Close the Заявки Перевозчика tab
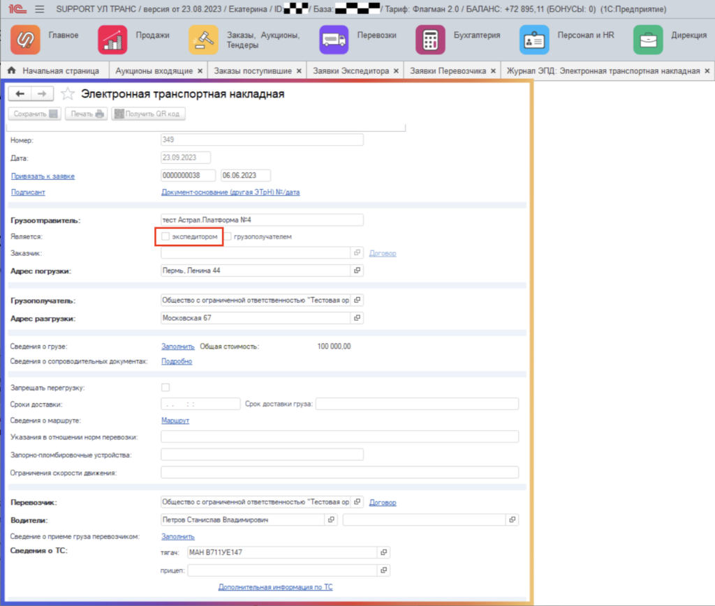The image size is (715, 606). (493, 71)
